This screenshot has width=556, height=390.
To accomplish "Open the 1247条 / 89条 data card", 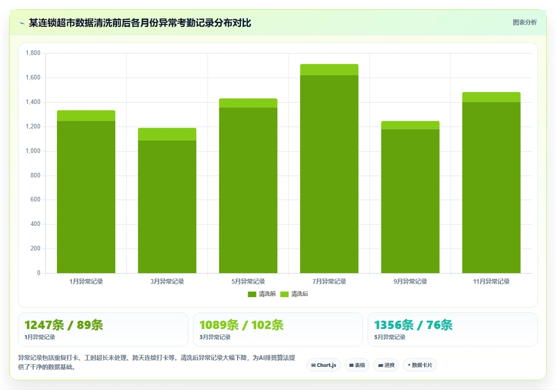I will coord(103,329).
